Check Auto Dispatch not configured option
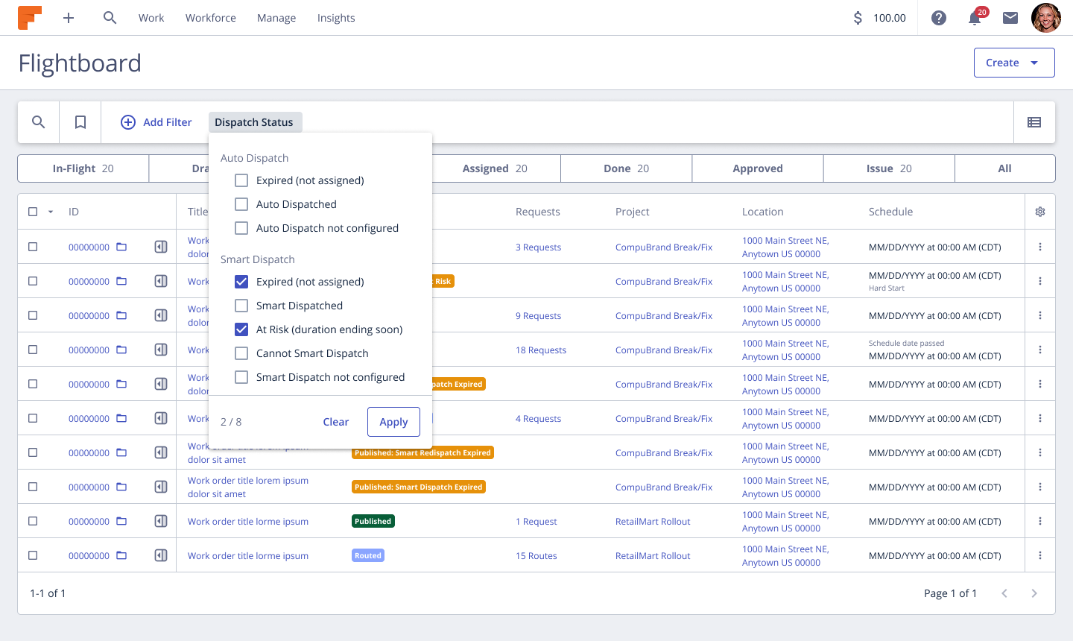This screenshot has height=641, width=1073. (241, 228)
